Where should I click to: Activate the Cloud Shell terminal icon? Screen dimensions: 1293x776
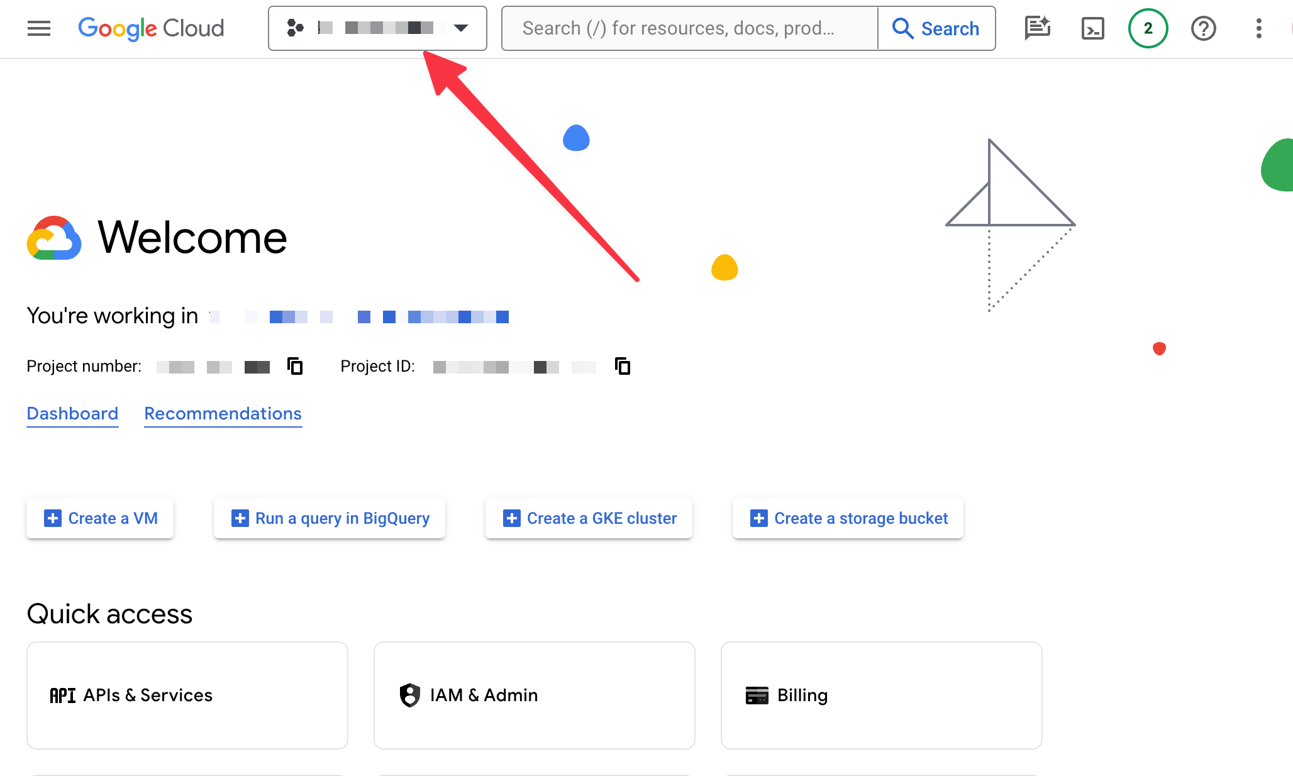pos(1092,28)
